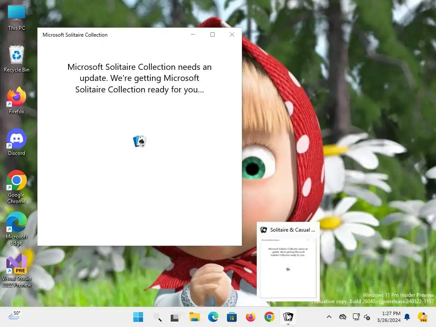
Task: Open Discord desktop shortcut
Action: click(17, 142)
